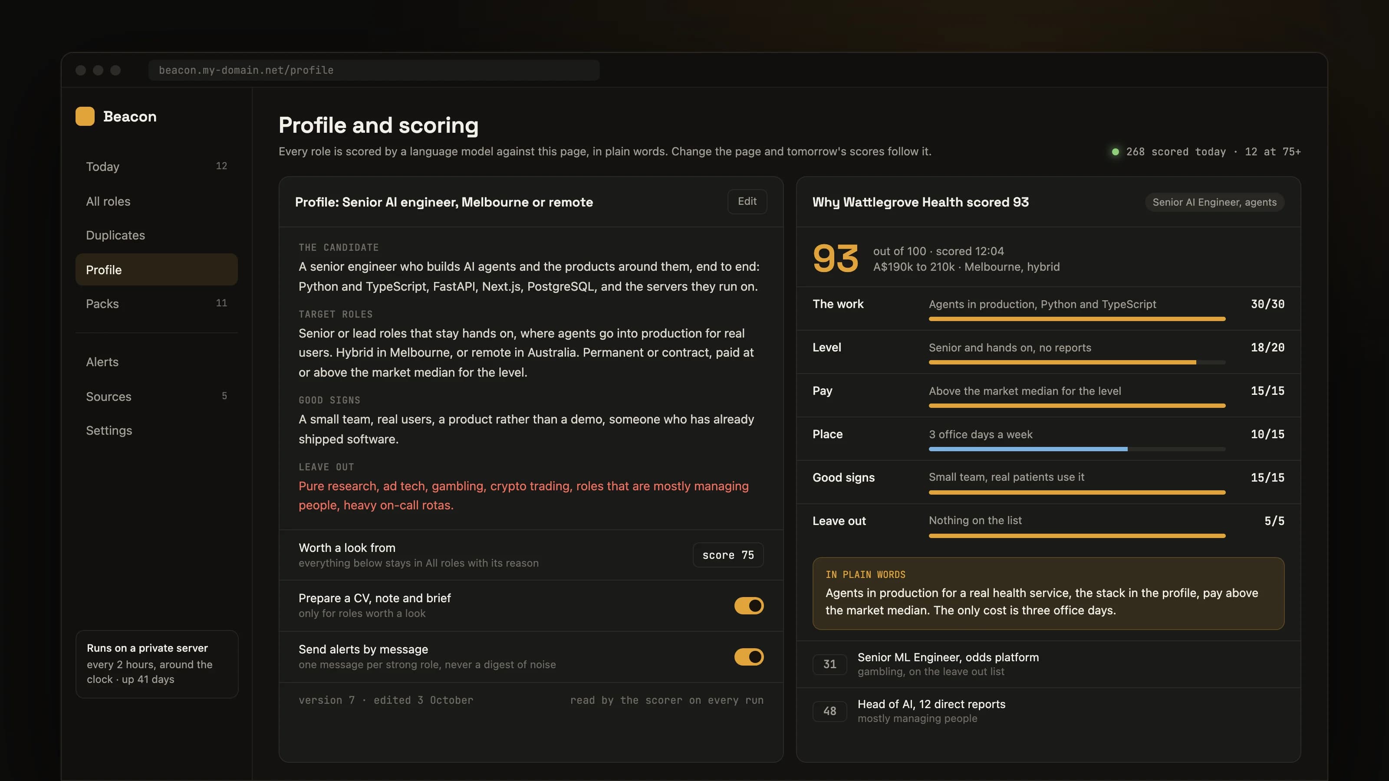Click the GOOD SIGNS section label
Viewport: 1389px width, 781px height.
pyautogui.click(x=329, y=400)
